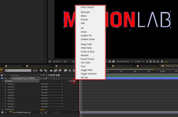Choose Trim Paths from Add menu
The image size is (178, 117).
pyautogui.click(x=85, y=63)
